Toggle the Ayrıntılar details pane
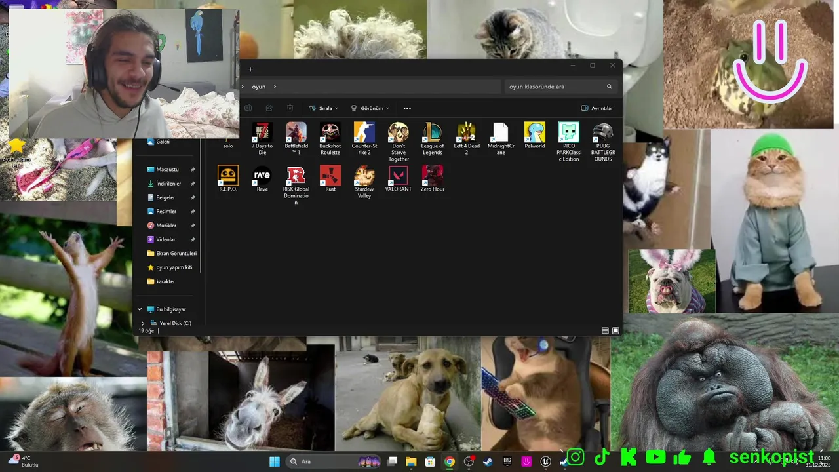The width and height of the screenshot is (839, 472). click(597, 108)
